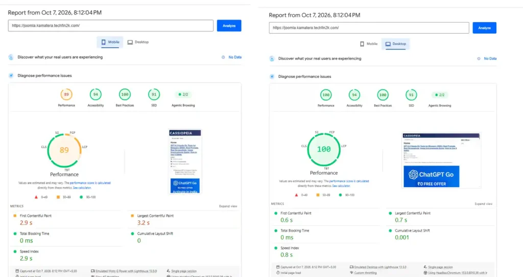Click the Speed Index 2.9 s value
The width and height of the screenshot is (523, 277).
coord(26,259)
